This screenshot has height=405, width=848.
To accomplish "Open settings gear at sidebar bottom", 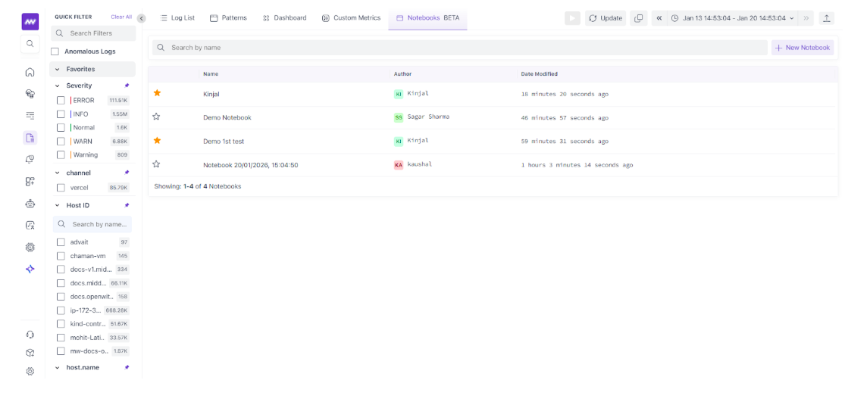I will [x=30, y=371].
